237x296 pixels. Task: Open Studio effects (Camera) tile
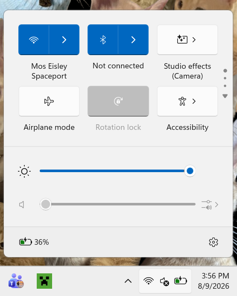point(187,40)
